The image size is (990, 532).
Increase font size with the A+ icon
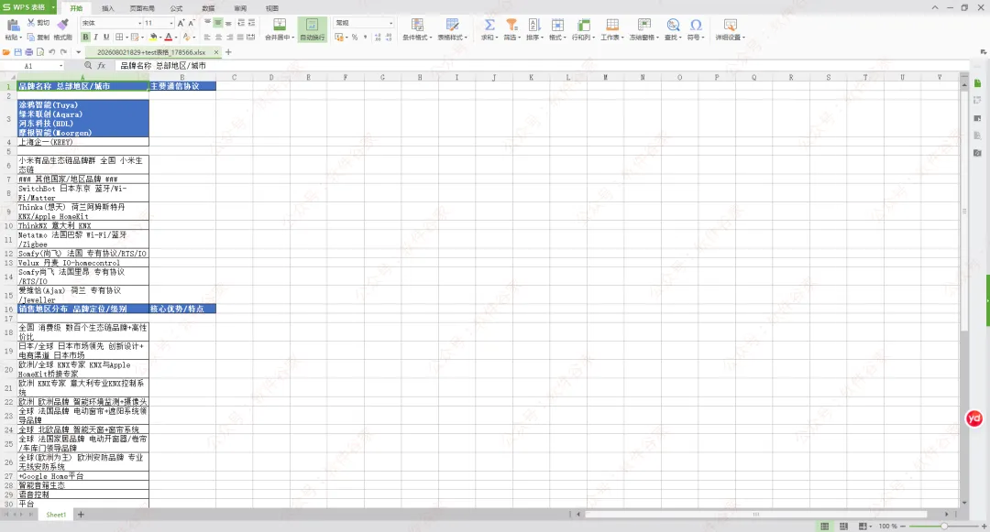tap(181, 23)
